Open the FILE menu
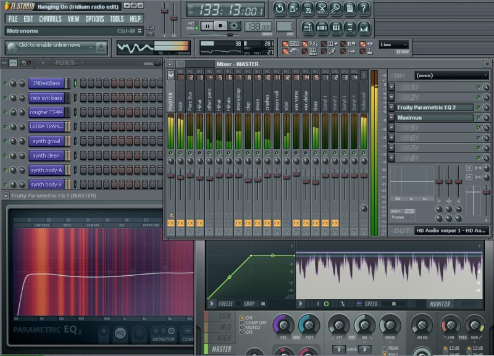The width and height of the screenshot is (494, 356). [13, 19]
